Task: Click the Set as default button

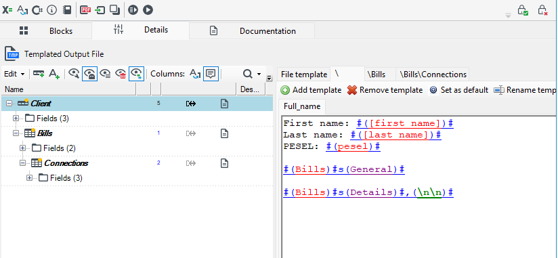Action: pyautogui.click(x=459, y=90)
